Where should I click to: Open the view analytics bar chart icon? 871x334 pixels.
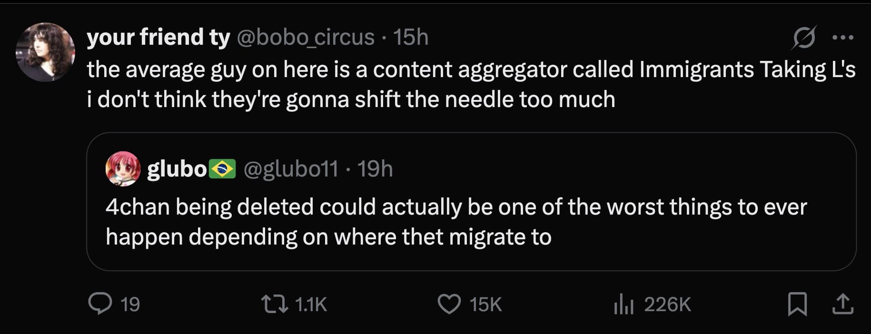tap(624, 304)
